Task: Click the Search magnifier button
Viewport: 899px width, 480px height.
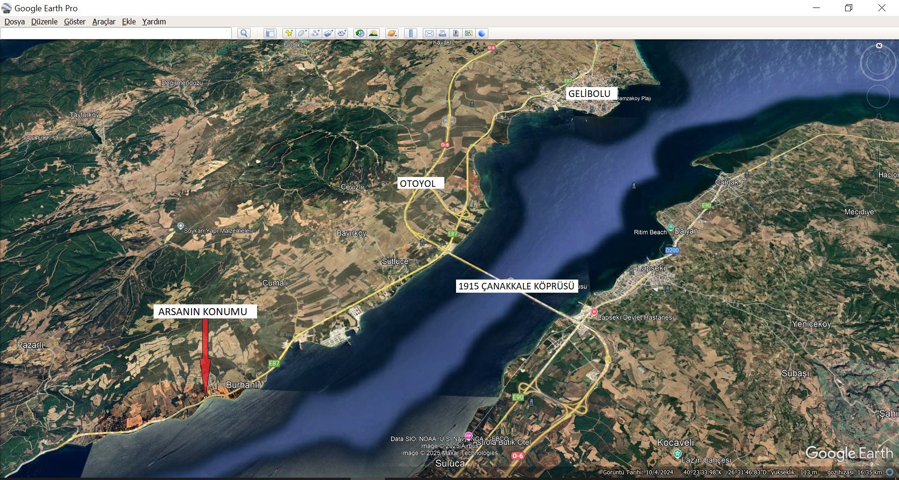Action: (x=243, y=33)
